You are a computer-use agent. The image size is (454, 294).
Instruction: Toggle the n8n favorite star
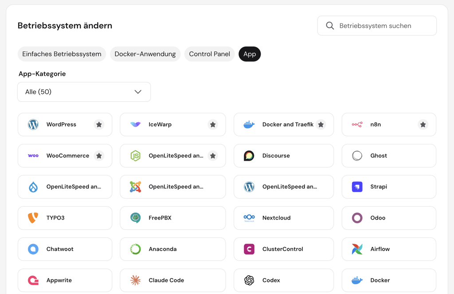point(423,124)
